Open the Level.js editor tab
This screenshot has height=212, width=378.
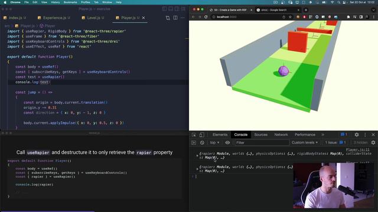93,18
